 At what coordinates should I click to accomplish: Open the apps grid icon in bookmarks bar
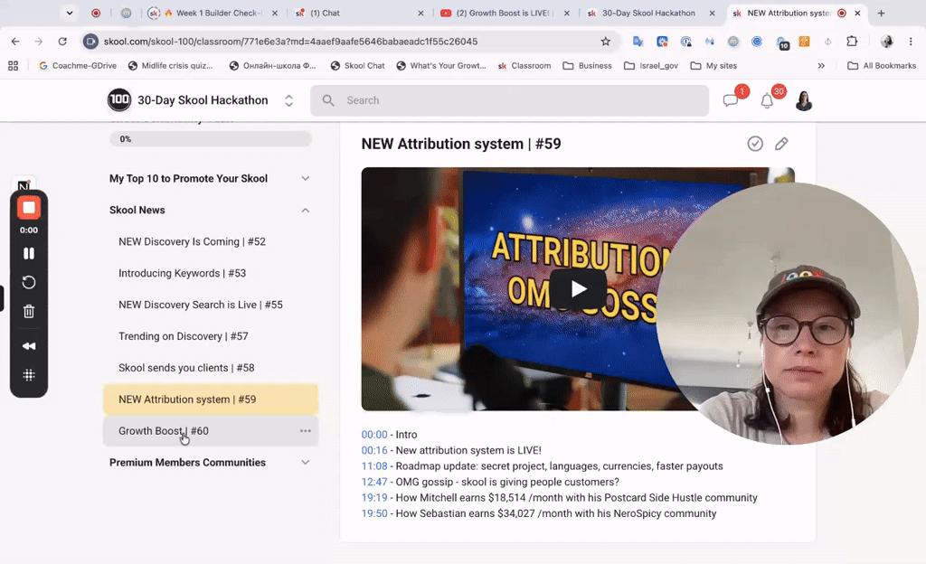[13, 65]
